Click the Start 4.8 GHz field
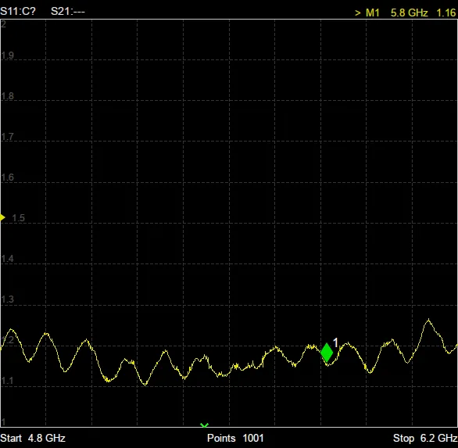 pyautogui.click(x=33, y=438)
